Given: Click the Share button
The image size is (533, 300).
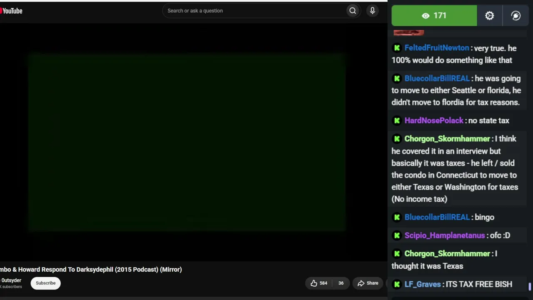Looking at the screenshot, I should click(x=368, y=283).
